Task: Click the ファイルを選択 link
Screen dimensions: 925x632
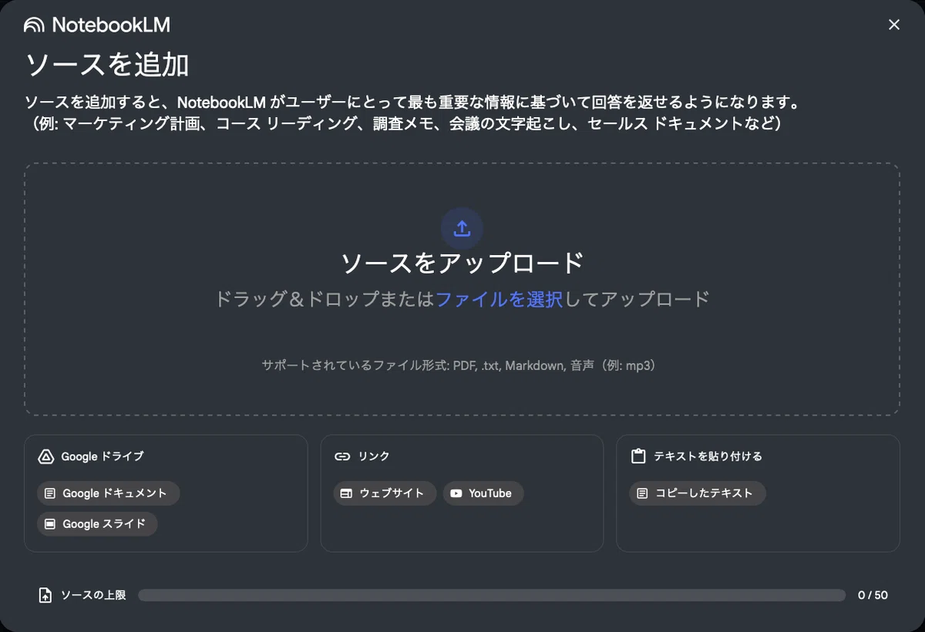Action: pyautogui.click(x=499, y=299)
